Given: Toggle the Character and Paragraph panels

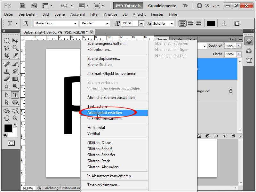Looking at the screenshot, I should [236, 23].
